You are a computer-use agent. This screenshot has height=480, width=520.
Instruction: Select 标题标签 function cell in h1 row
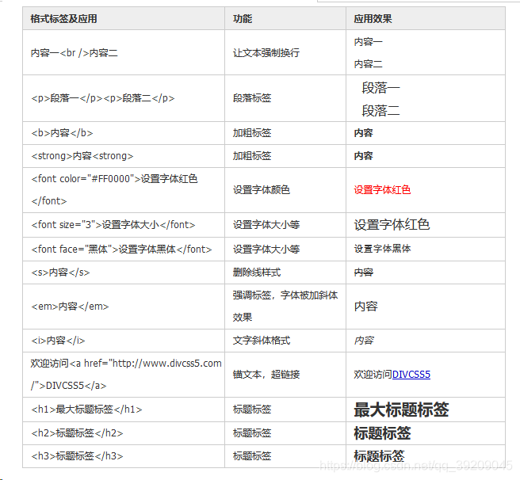point(252,410)
